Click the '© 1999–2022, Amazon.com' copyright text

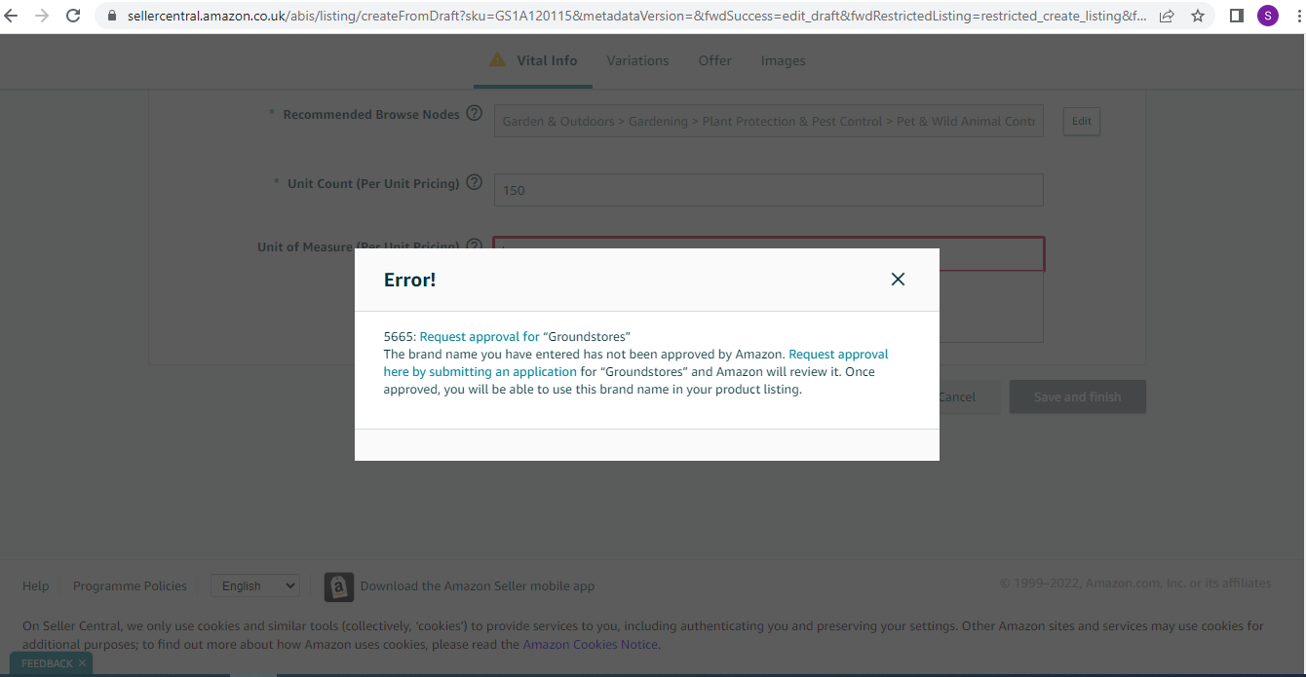(1135, 583)
